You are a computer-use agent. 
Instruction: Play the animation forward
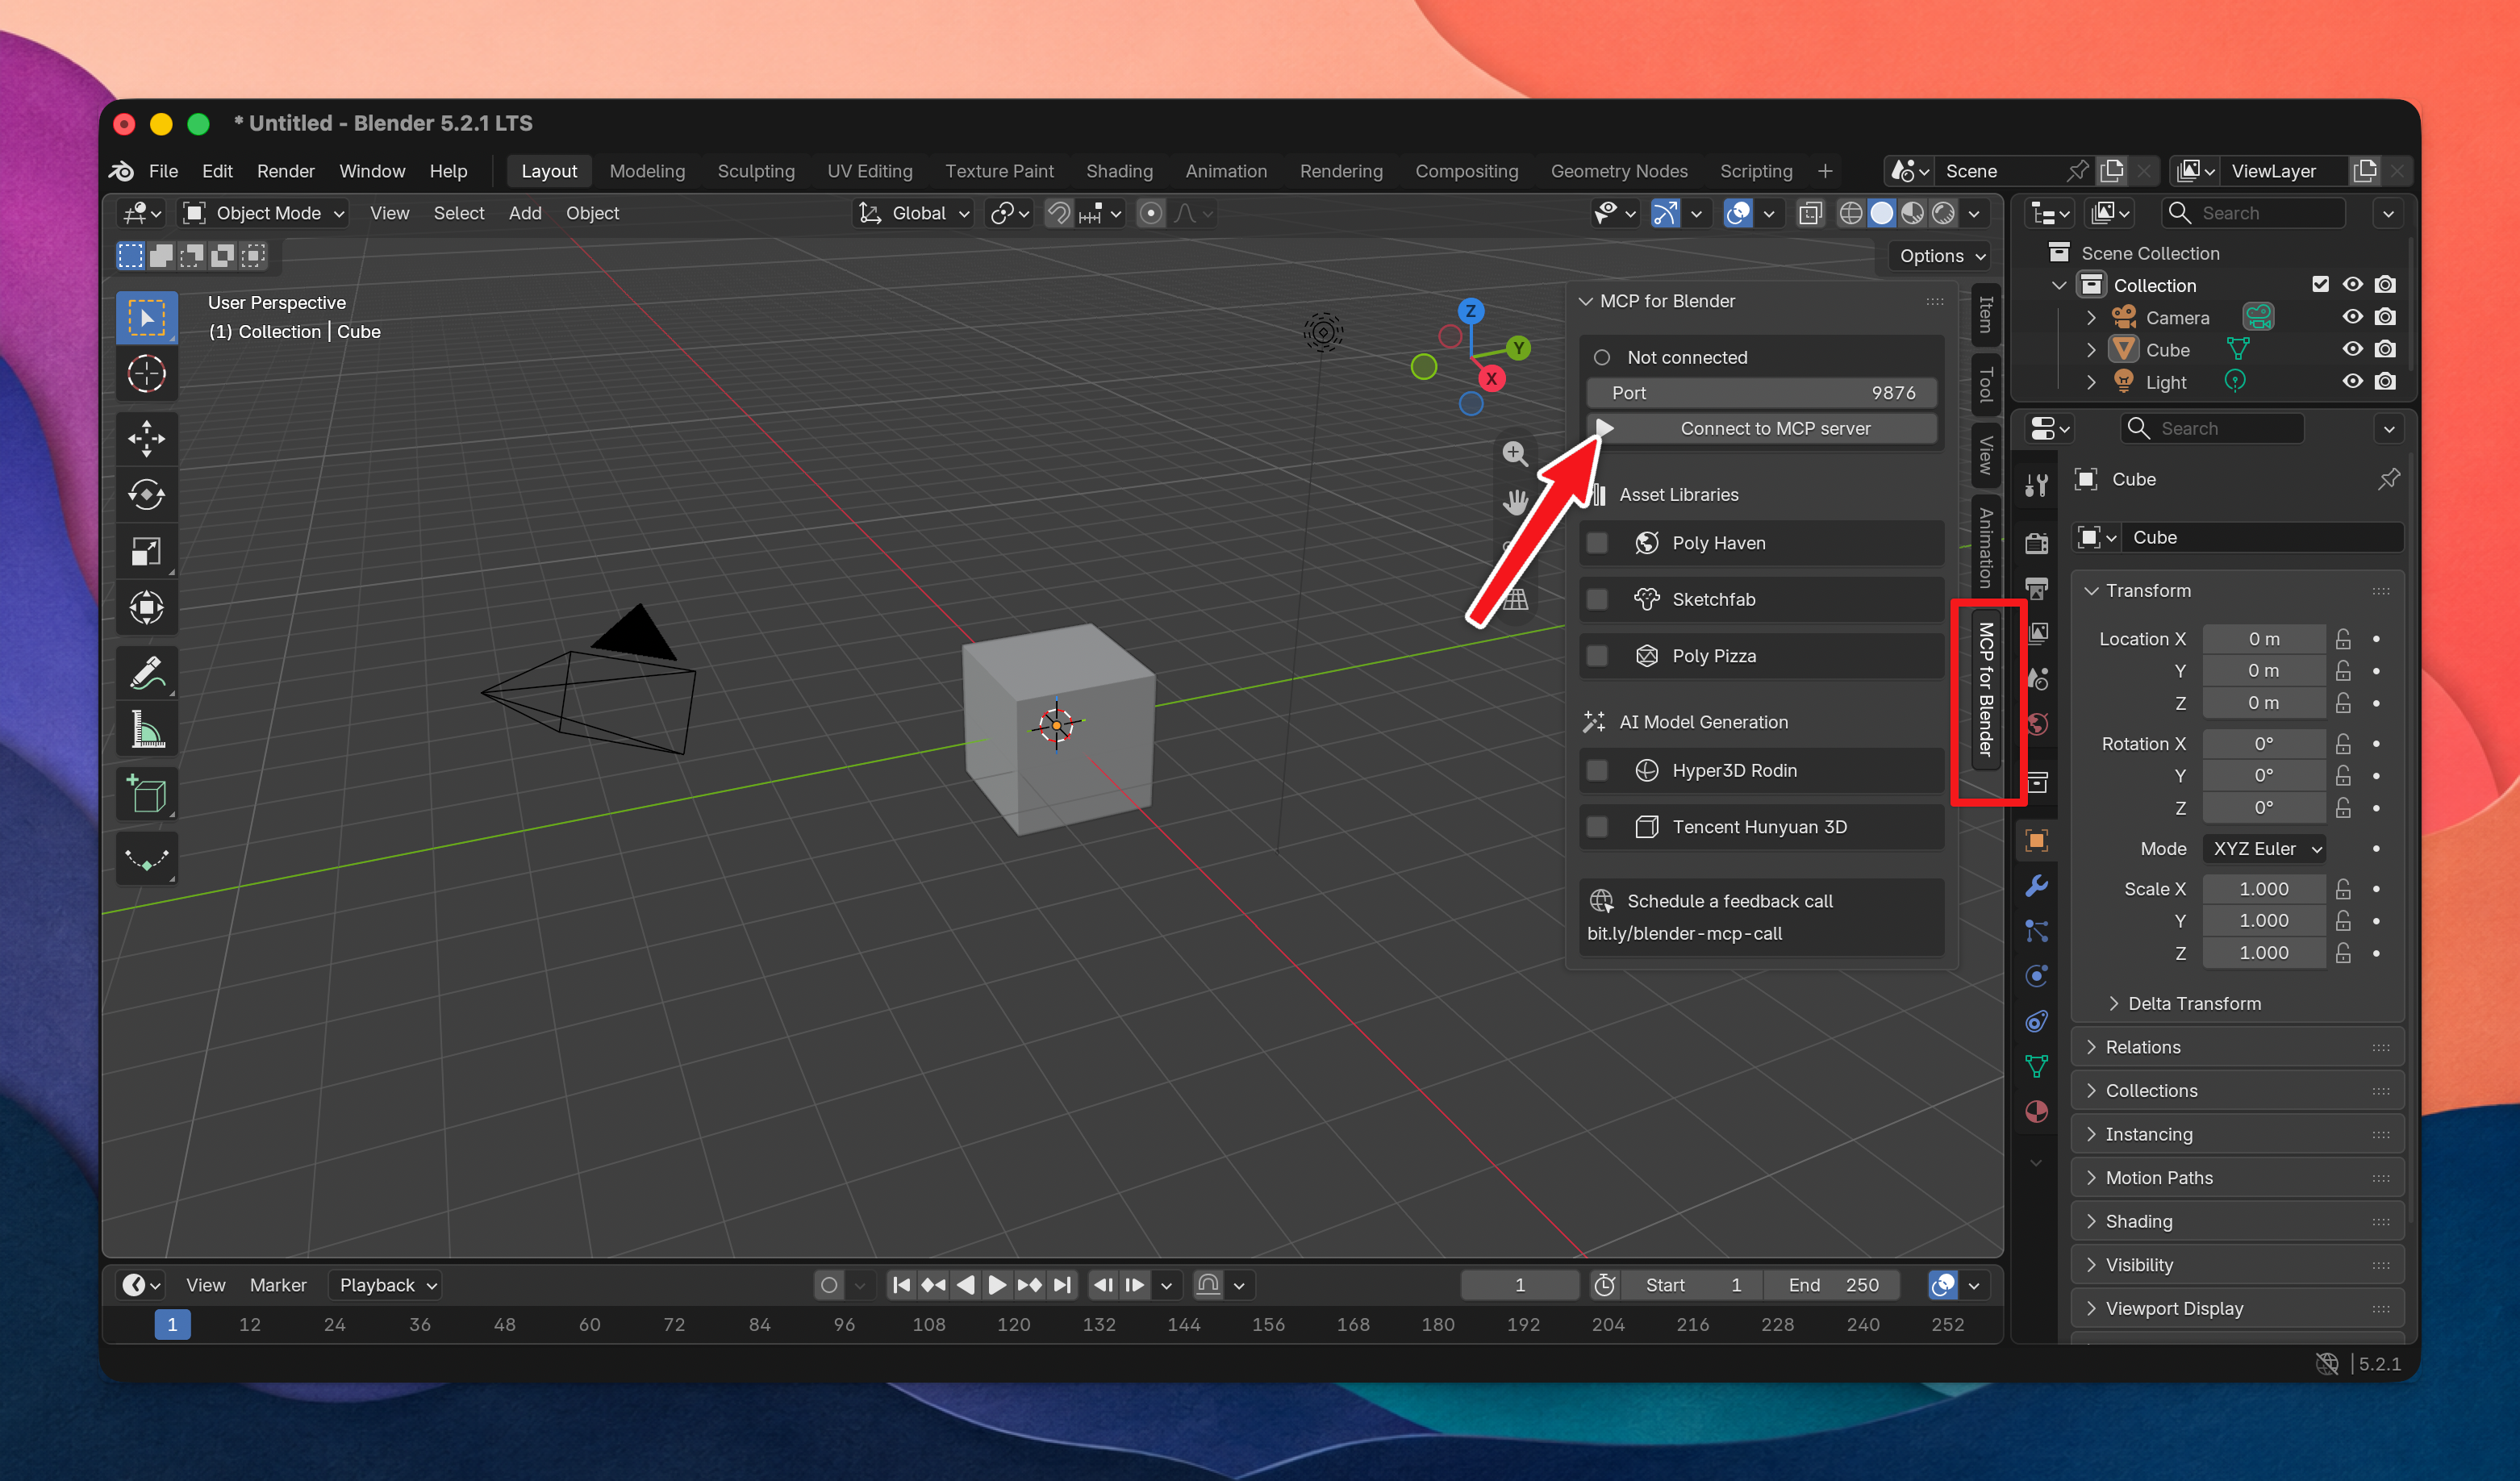click(997, 1285)
